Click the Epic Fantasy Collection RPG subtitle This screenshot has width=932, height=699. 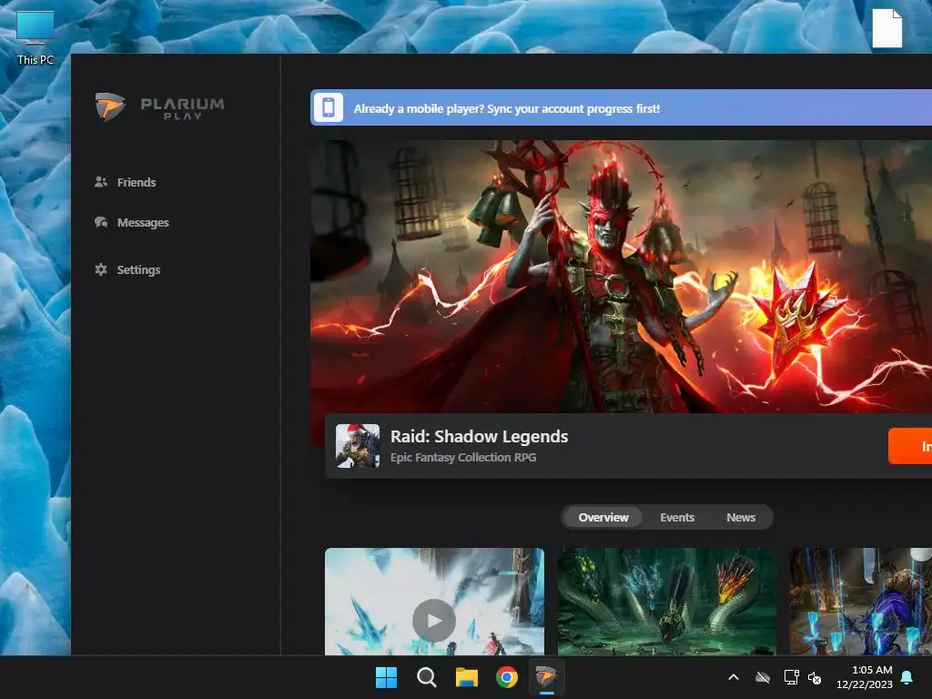[463, 458]
